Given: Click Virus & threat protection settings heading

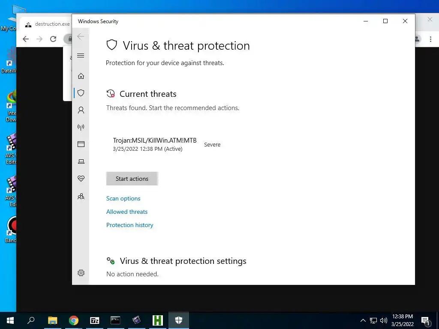Looking at the screenshot, I should 183,261.
